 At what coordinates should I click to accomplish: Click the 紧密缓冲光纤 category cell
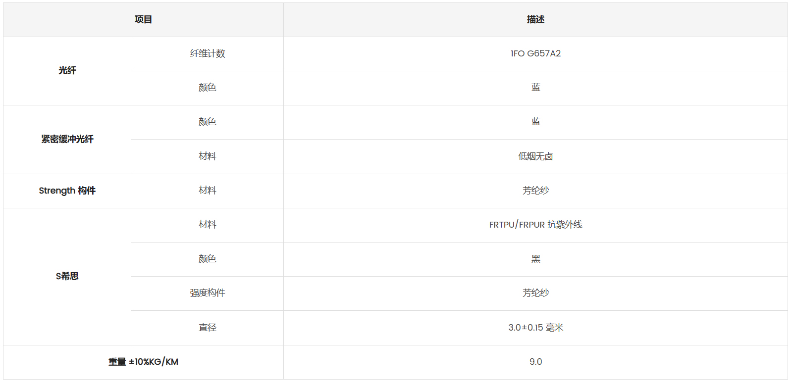(x=67, y=140)
